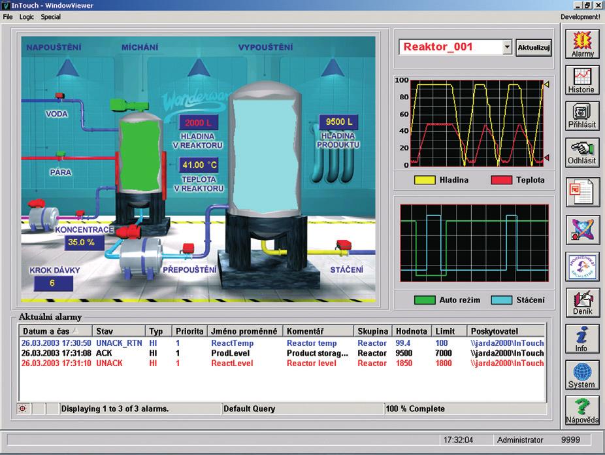Open the Historie trend window
Viewport: 605px width, 455px height.
tap(582, 80)
